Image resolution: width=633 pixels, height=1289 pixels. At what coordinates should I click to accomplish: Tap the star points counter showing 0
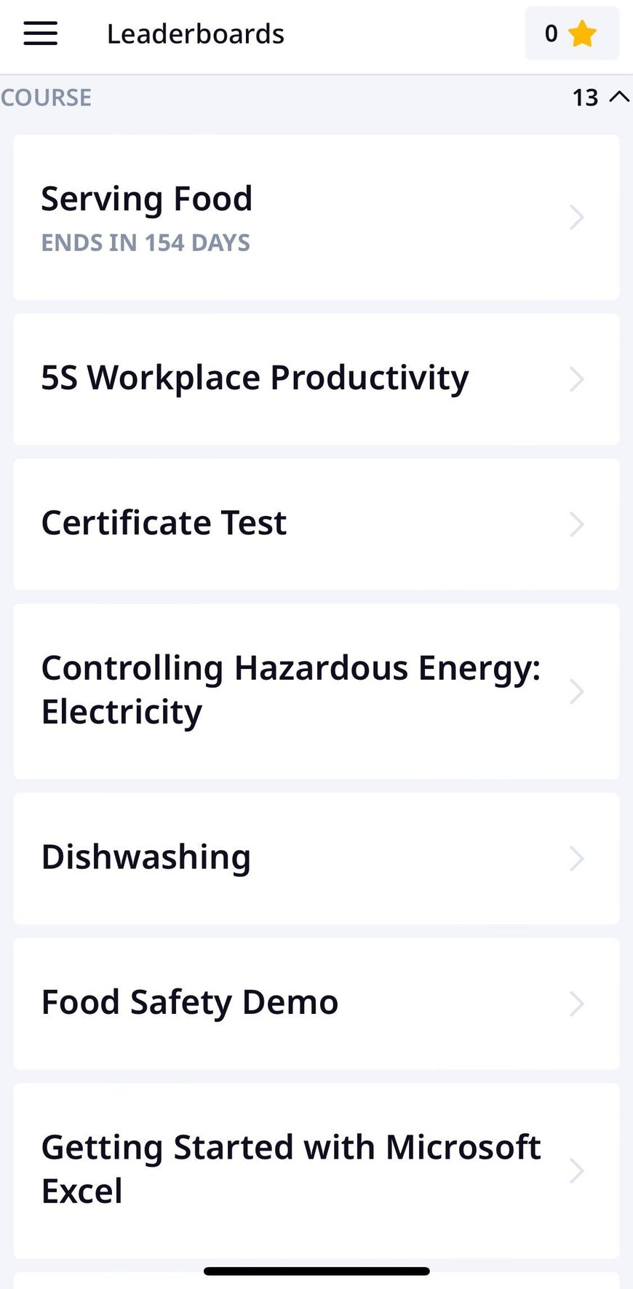coord(551,33)
